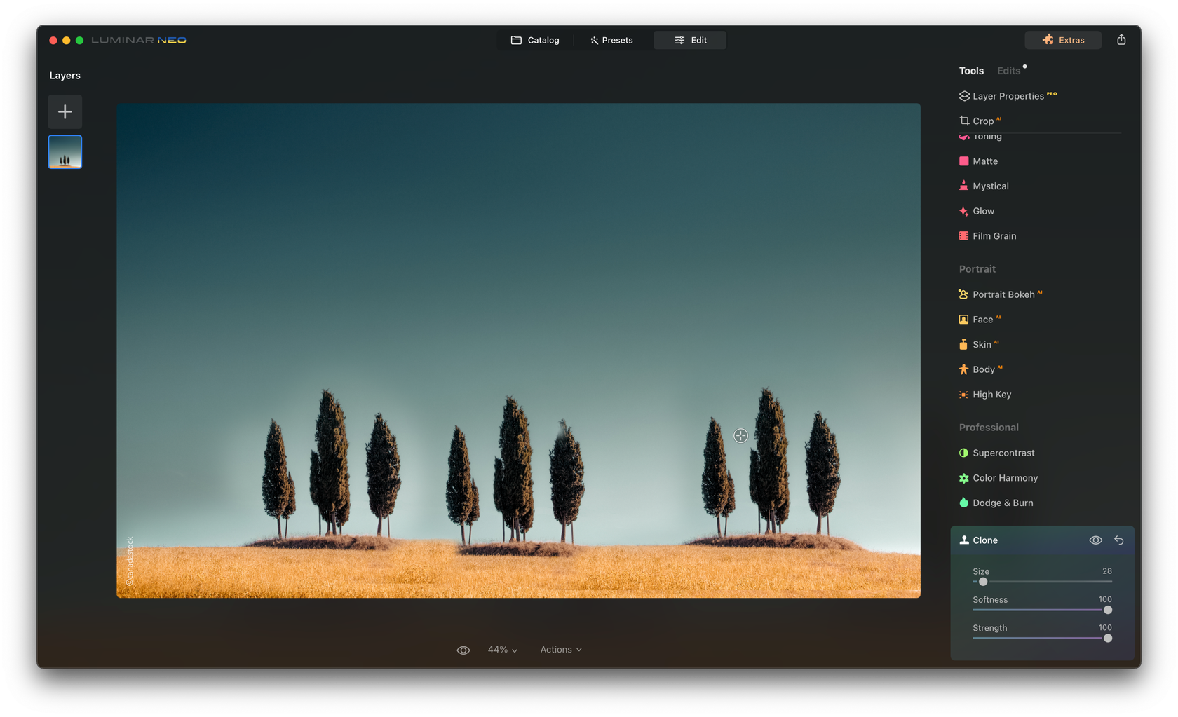The image size is (1178, 717).
Task: Switch to the Presets tab
Action: pyautogui.click(x=611, y=40)
